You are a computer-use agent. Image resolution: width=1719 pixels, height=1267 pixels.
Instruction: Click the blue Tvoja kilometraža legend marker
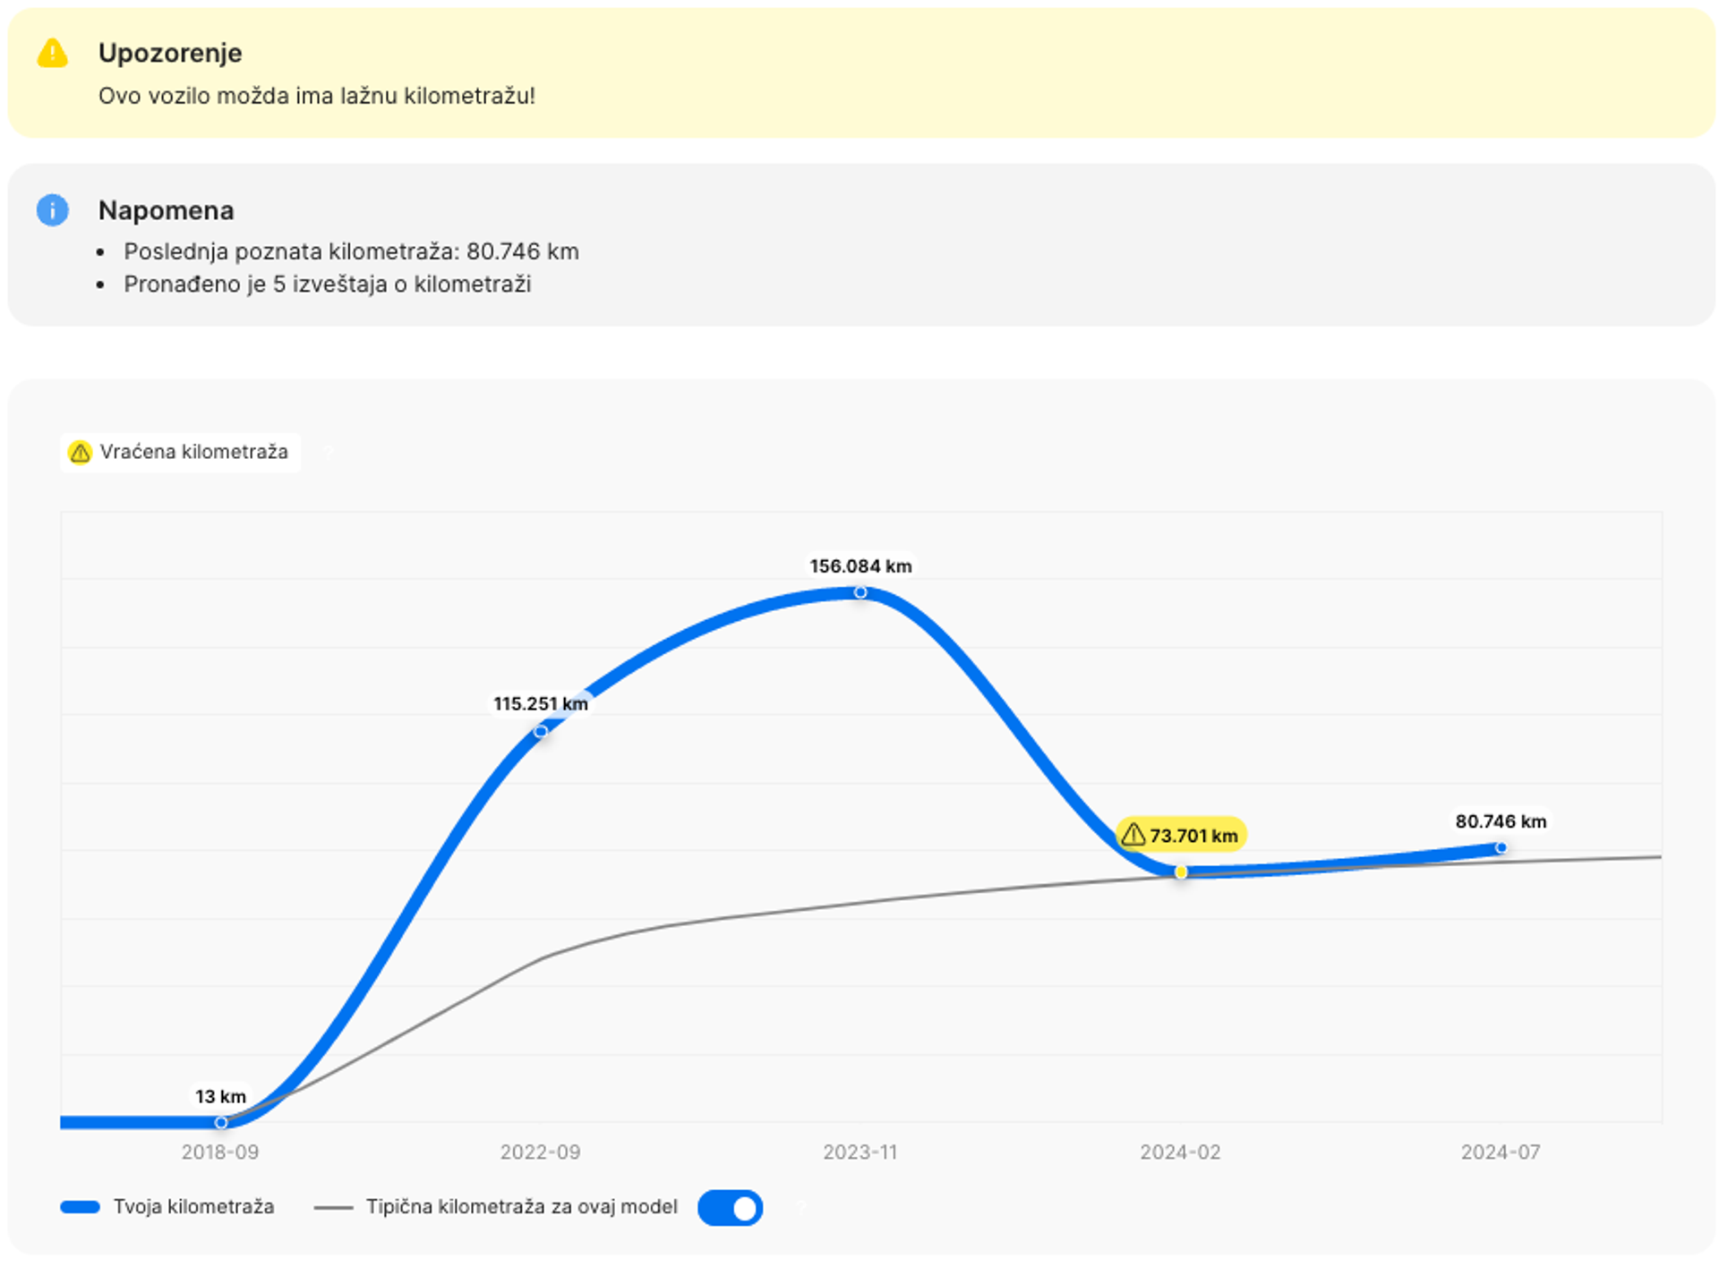coord(80,1207)
